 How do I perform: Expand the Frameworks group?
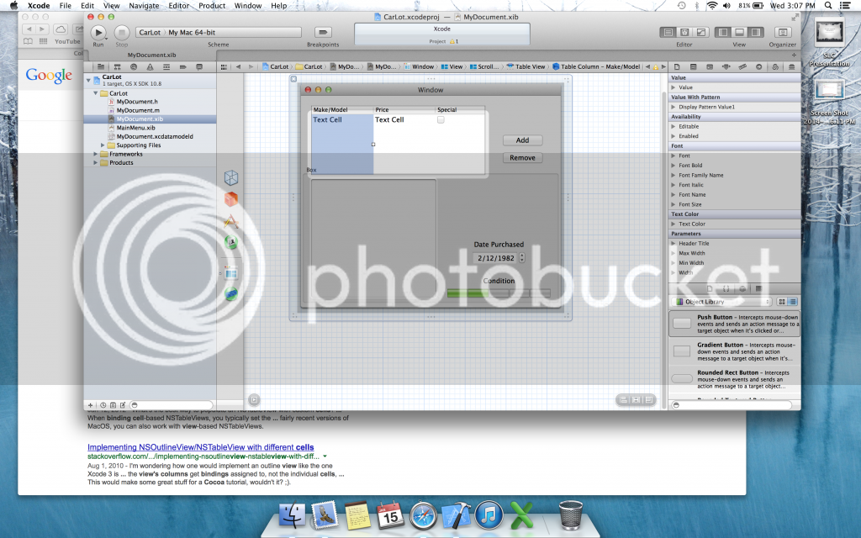tap(96, 155)
